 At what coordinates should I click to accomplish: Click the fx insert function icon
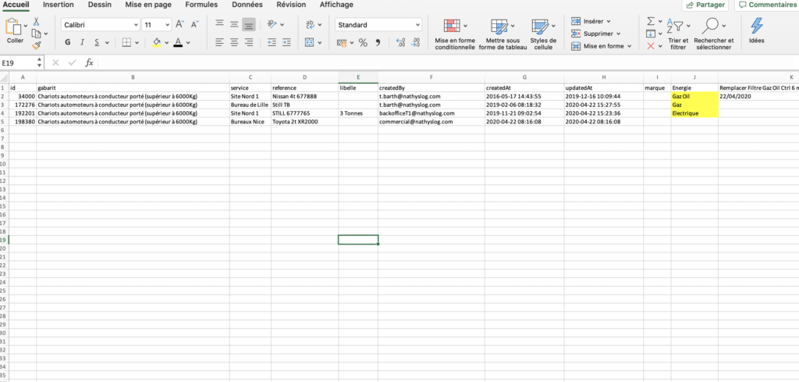pyautogui.click(x=90, y=62)
